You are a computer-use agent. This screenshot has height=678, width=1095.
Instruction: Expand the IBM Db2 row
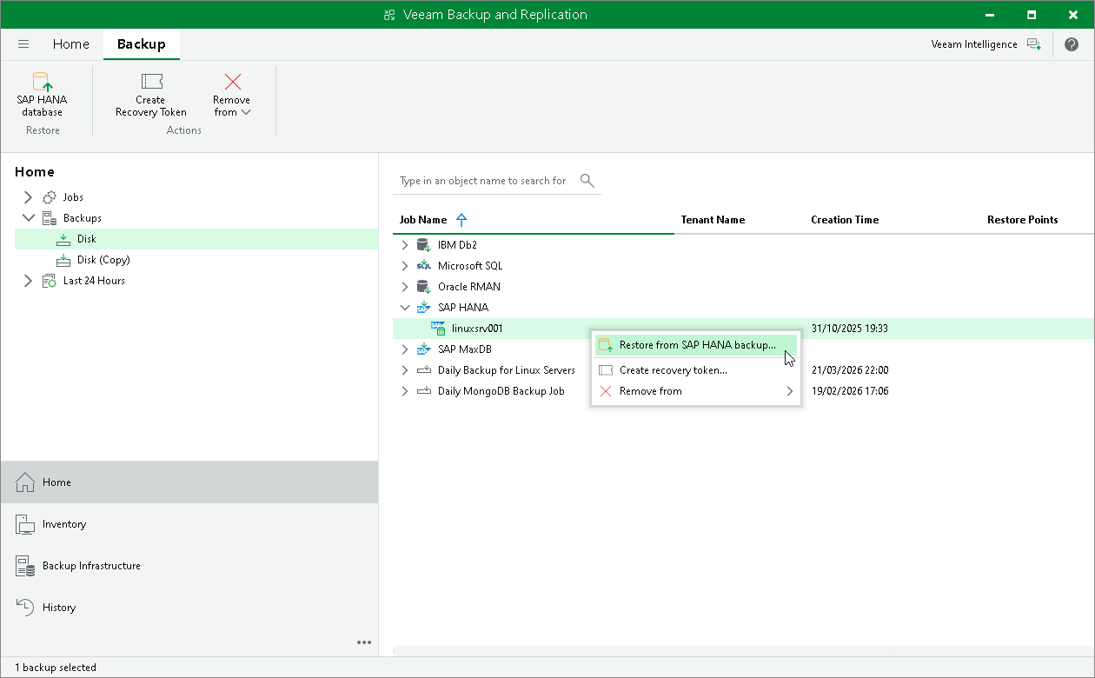(x=404, y=245)
